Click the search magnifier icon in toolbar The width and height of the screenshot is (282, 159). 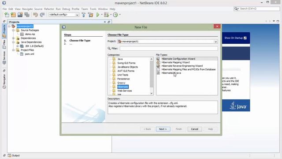(236, 9)
